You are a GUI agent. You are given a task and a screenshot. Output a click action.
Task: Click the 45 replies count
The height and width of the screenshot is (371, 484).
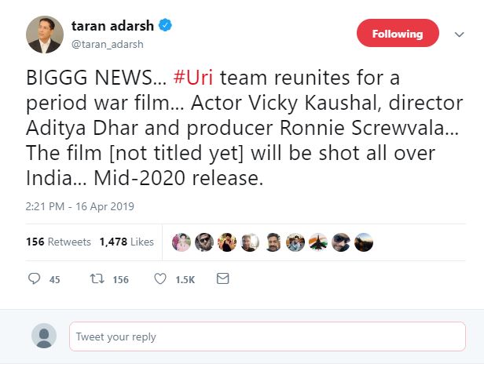[54, 279]
